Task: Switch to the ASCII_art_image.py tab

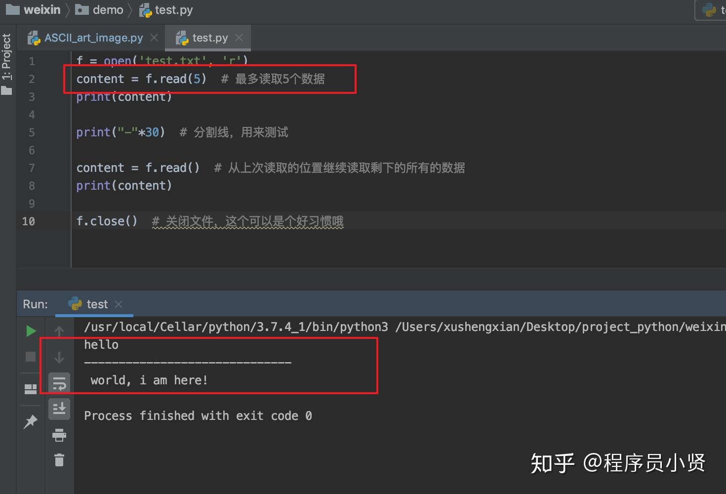Action: 93,38
